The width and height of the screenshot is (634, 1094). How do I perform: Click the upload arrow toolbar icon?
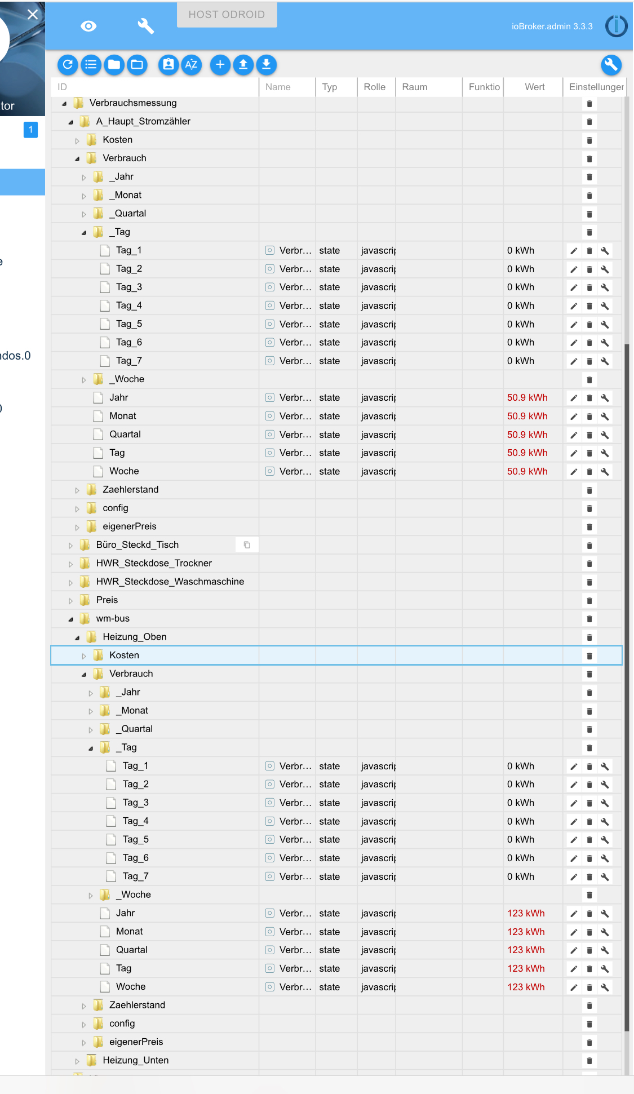(x=243, y=65)
